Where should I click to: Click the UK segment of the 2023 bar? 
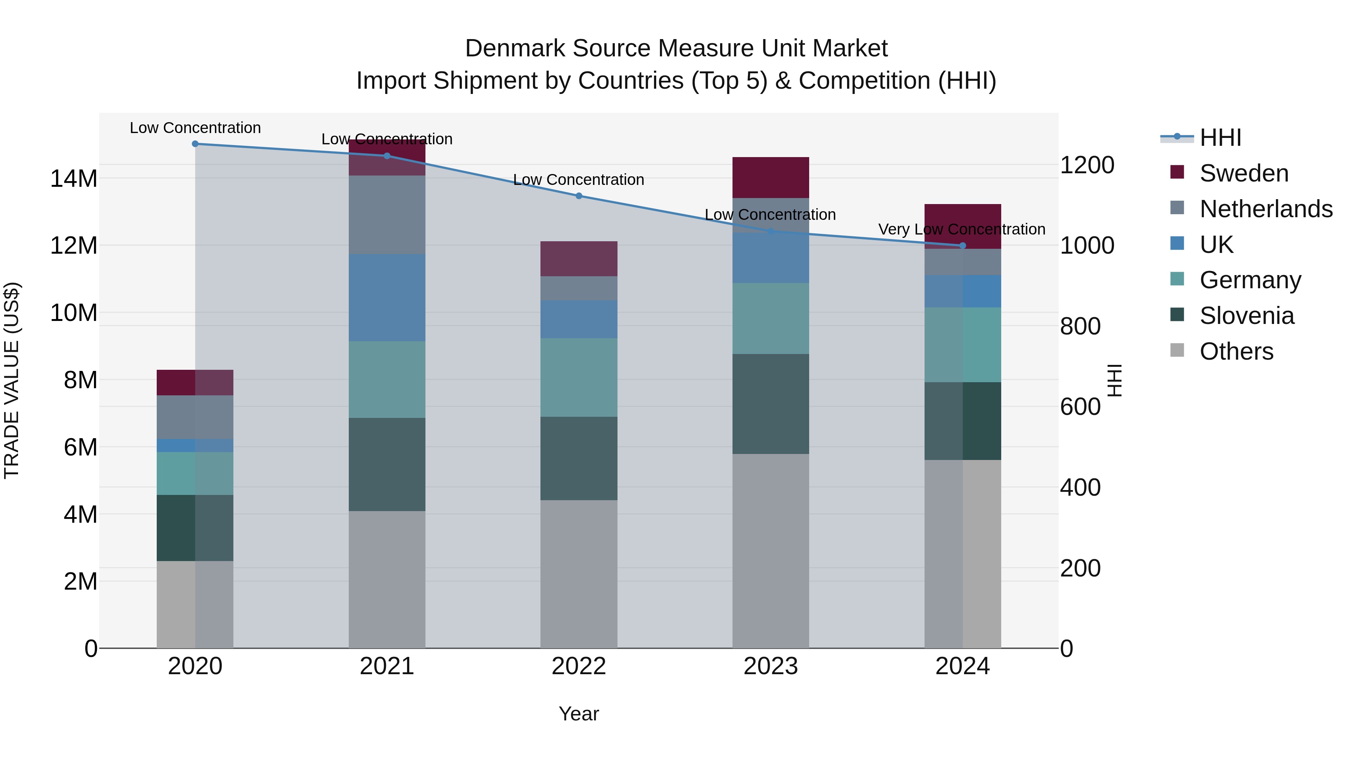pos(770,258)
